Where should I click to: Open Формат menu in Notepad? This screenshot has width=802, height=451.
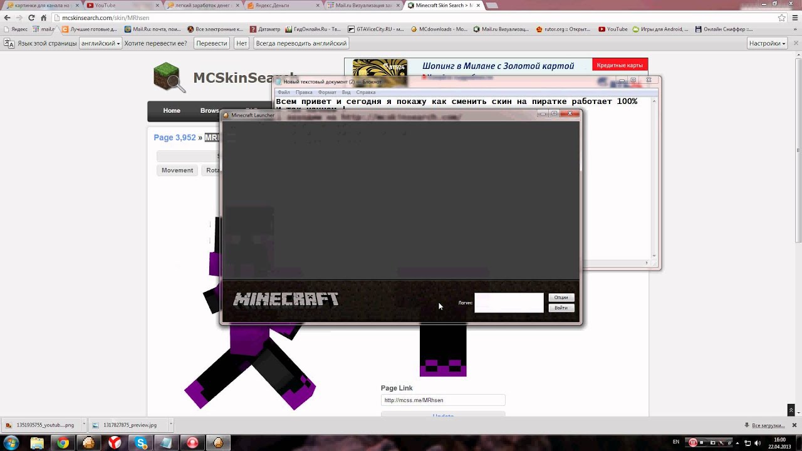pyautogui.click(x=327, y=92)
